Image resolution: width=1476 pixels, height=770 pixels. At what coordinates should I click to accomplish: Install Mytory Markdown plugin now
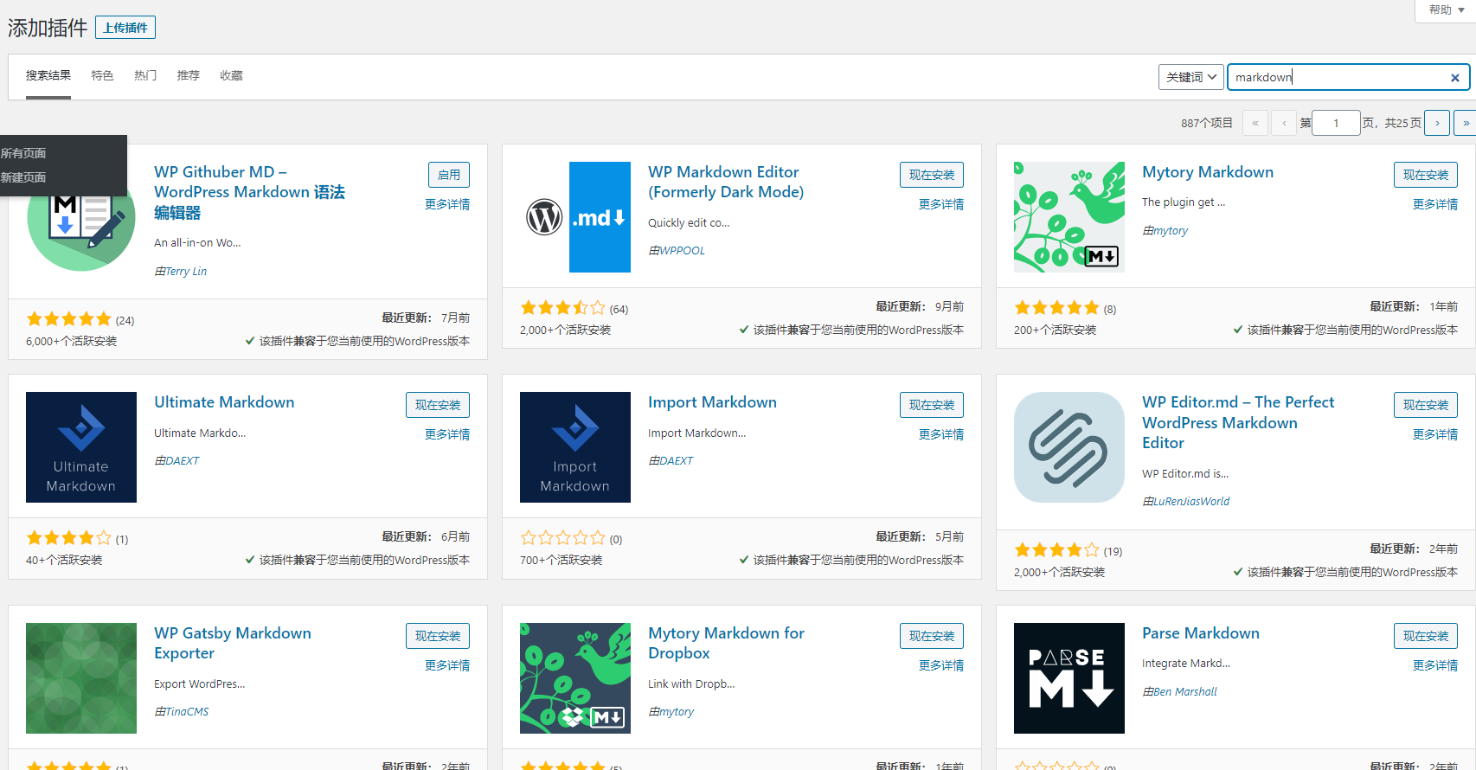click(1426, 175)
